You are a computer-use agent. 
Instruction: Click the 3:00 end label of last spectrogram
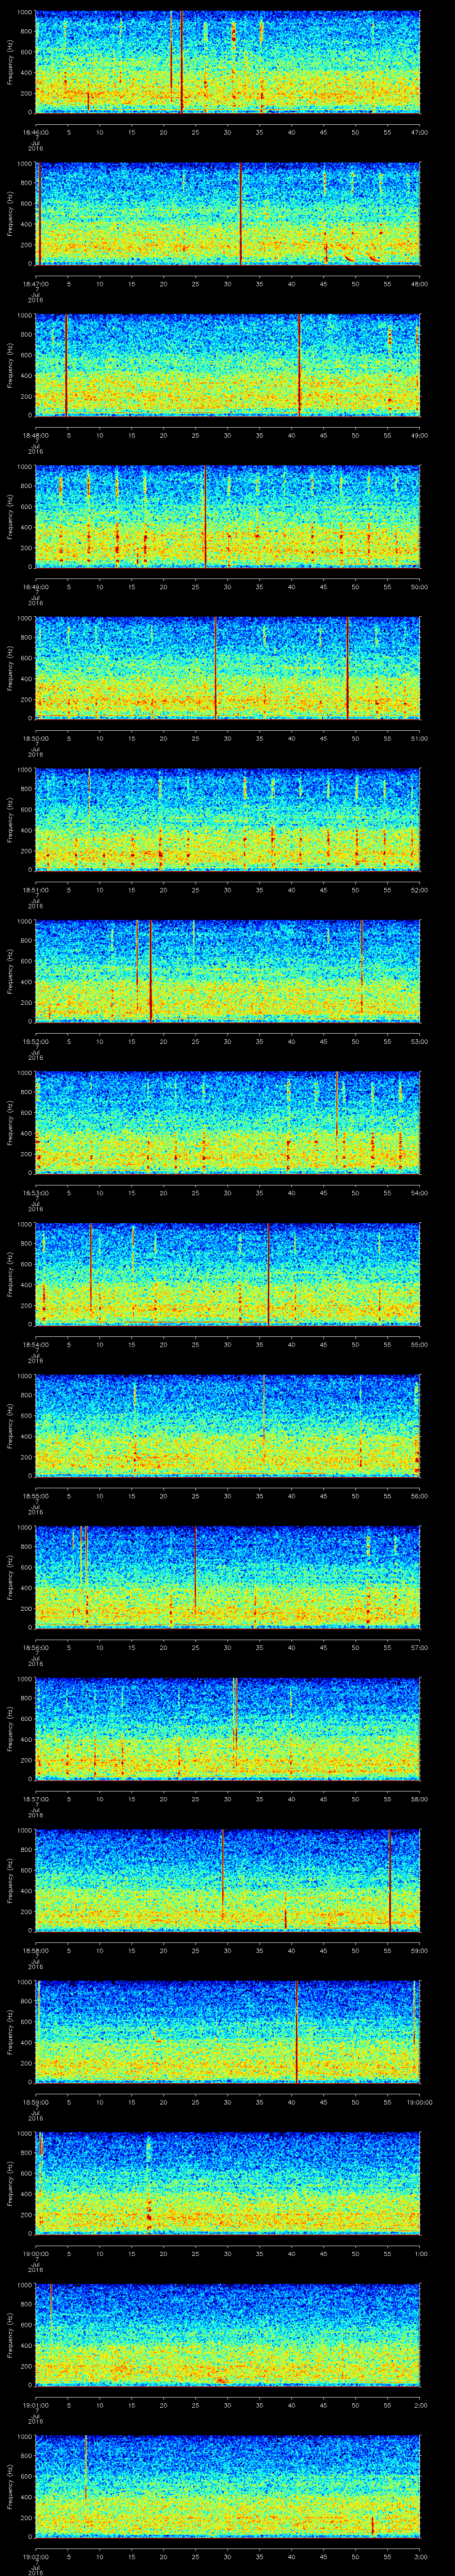tap(419, 2556)
